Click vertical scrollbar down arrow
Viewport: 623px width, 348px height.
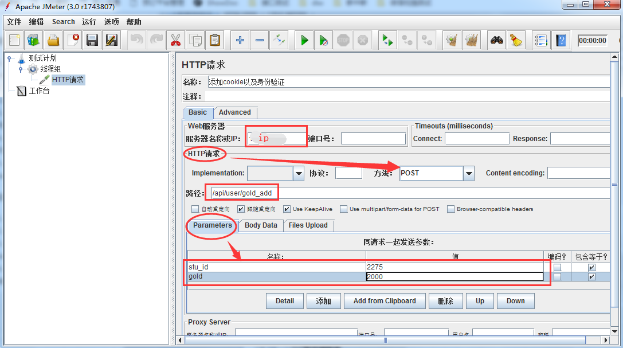tap(614, 331)
